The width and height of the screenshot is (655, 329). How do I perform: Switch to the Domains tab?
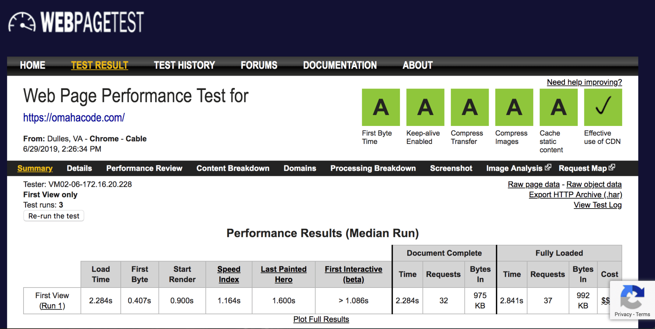pyautogui.click(x=300, y=168)
